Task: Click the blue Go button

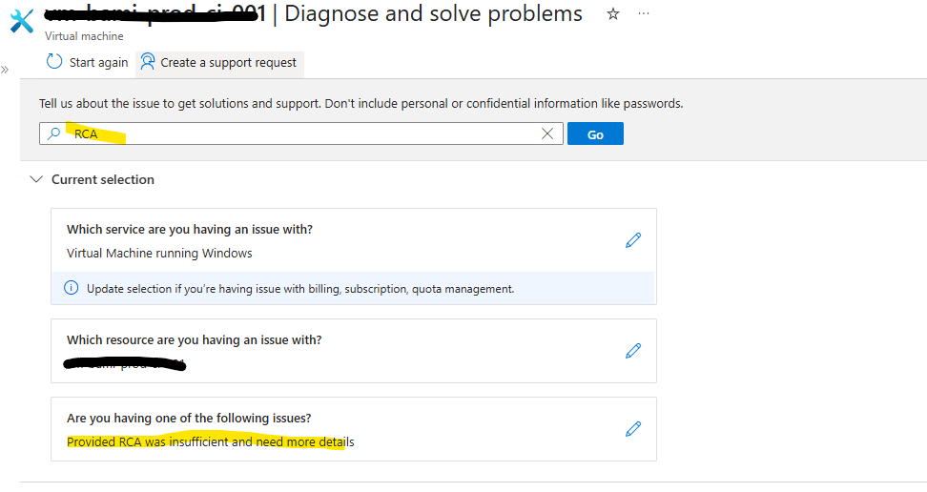Action: click(x=595, y=133)
